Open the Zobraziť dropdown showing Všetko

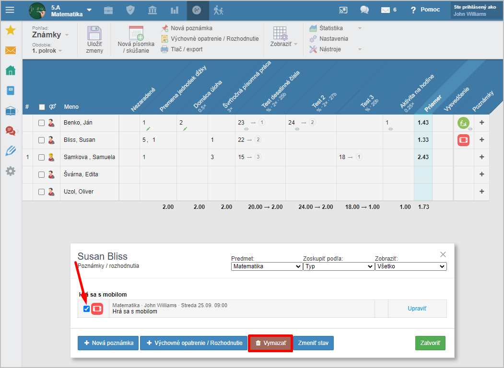click(410, 266)
